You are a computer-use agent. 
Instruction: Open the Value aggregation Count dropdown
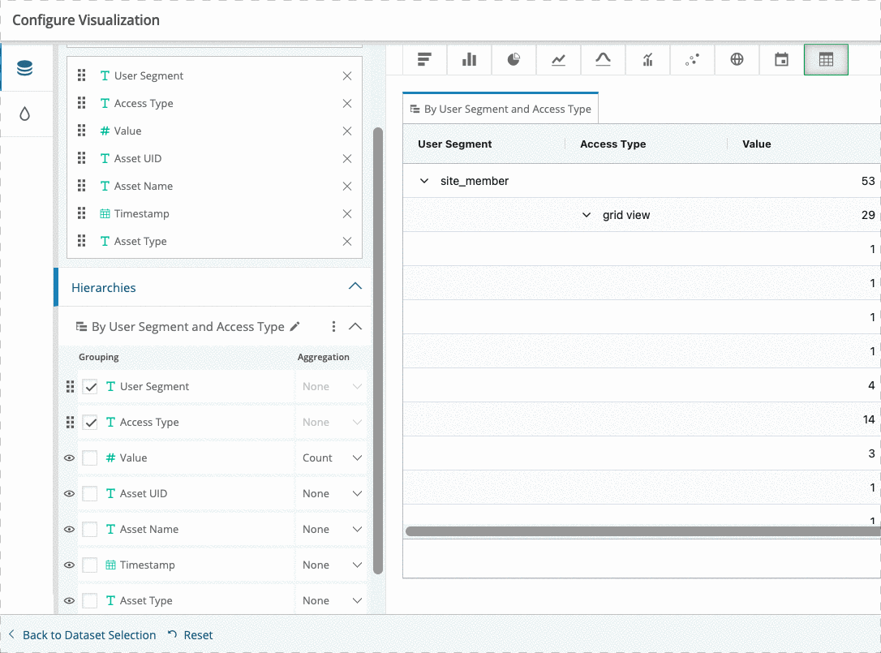click(x=332, y=458)
